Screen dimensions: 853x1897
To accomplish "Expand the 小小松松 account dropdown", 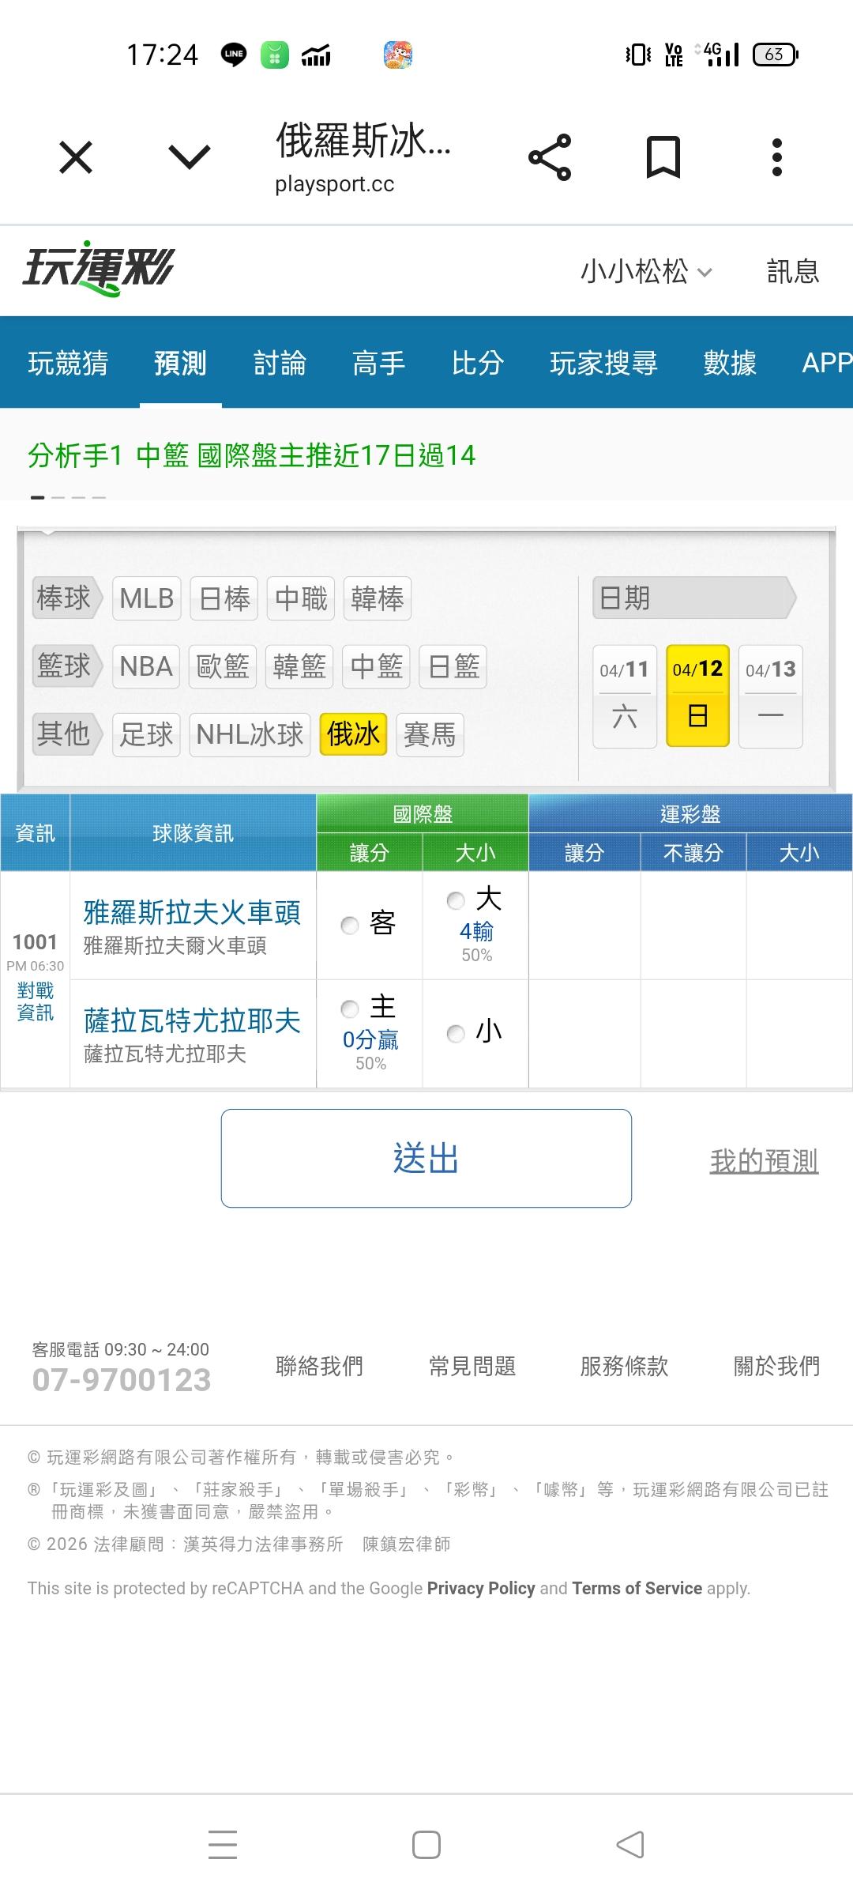I will [x=647, y=271].
